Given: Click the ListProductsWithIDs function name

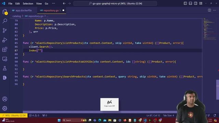Looking at the screenshot, I should point(78,61).
